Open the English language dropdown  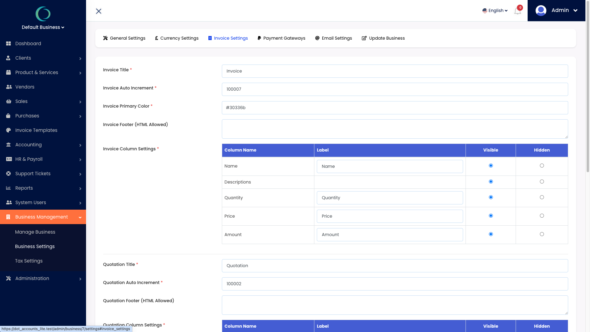tap(495, 10)
